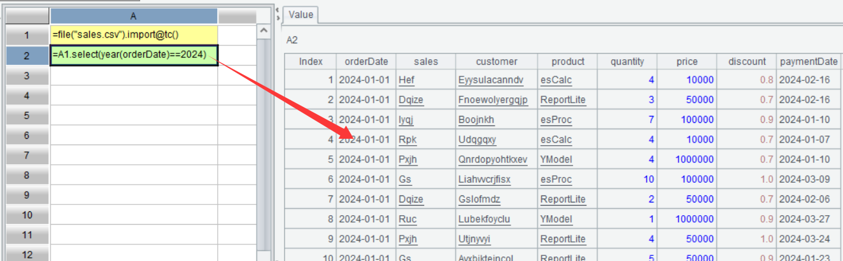
Task: Click the paymentDate column header
Action: pyautogui.click(x=809, y=61)
